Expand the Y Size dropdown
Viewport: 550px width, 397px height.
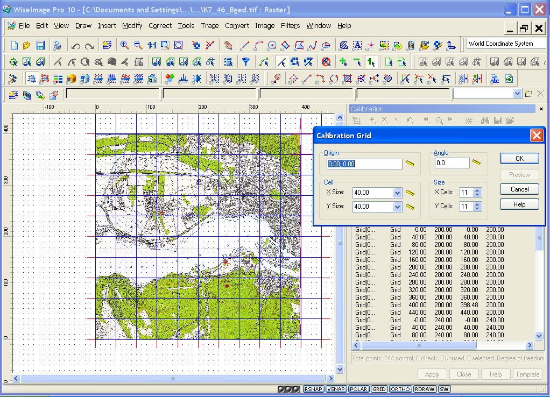(397, 207)
